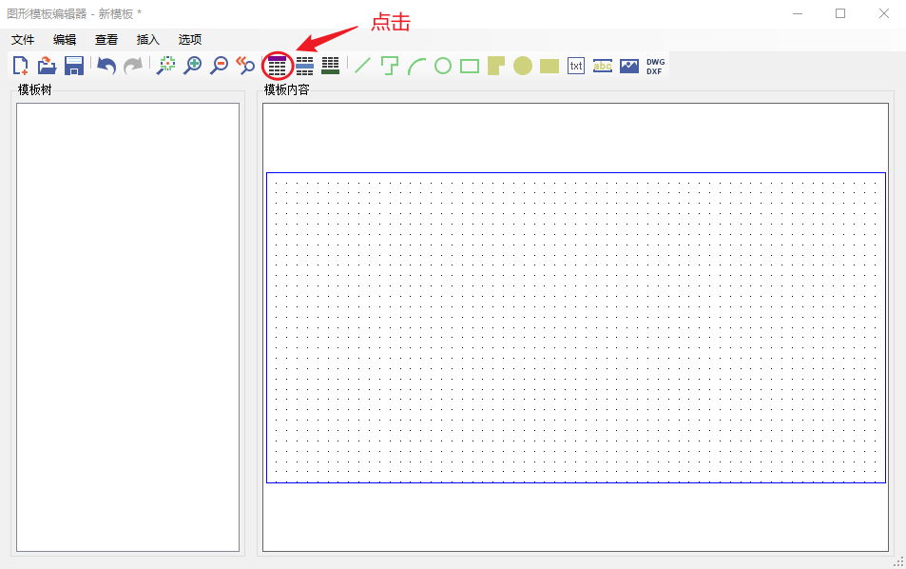Select the arc drawing tool
906x569 pixels.
pyautogui.click(x=416, y=66)
